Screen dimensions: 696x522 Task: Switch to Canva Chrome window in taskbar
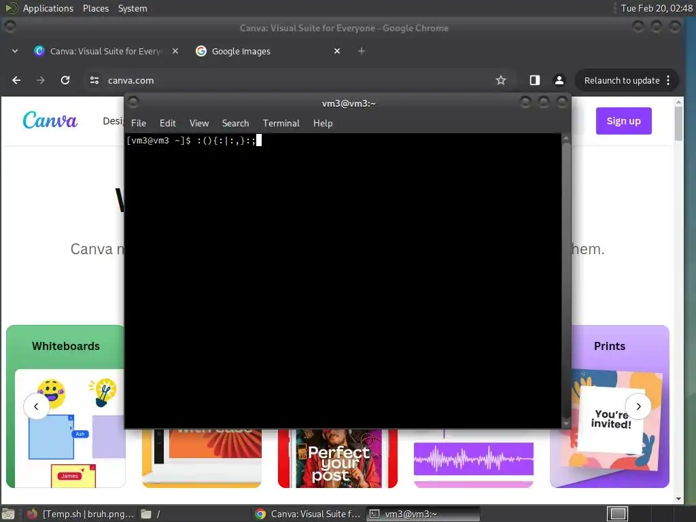[309, 514]
